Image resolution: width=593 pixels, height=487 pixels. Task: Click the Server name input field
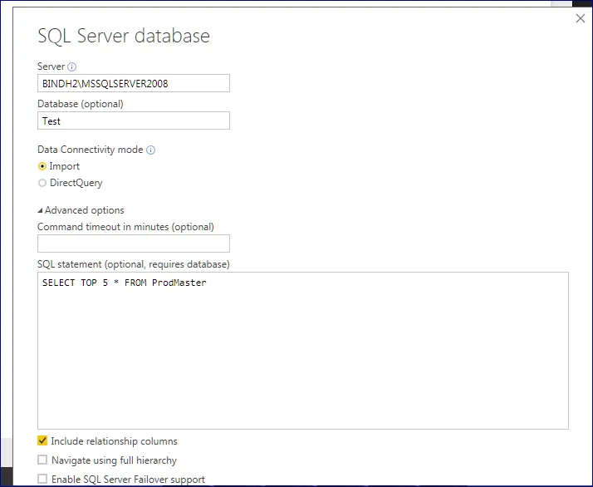134,83
